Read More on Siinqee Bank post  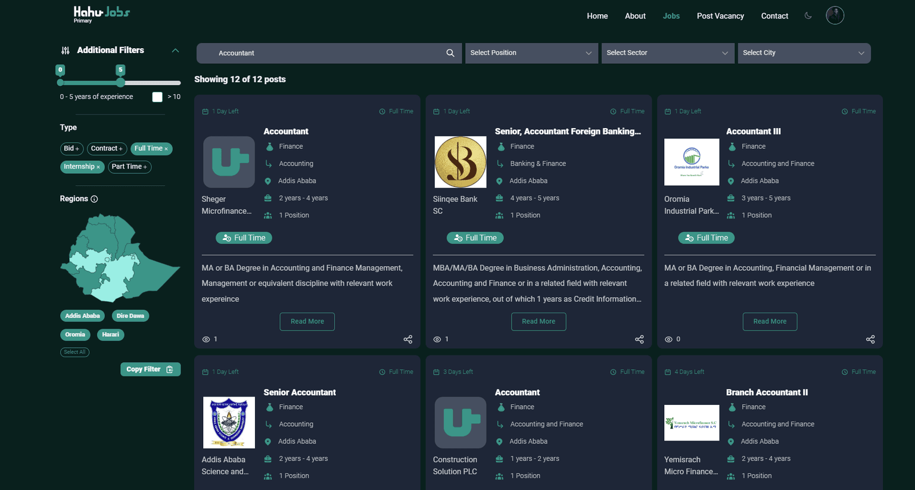coord(539,322)
